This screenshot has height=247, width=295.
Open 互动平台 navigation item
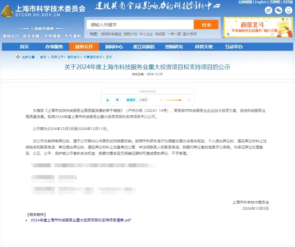234,47
